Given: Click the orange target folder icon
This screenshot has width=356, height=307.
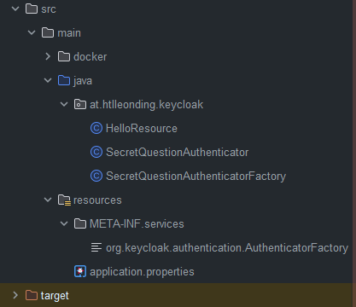Looking at the screenshot, I should coord(32,295).
